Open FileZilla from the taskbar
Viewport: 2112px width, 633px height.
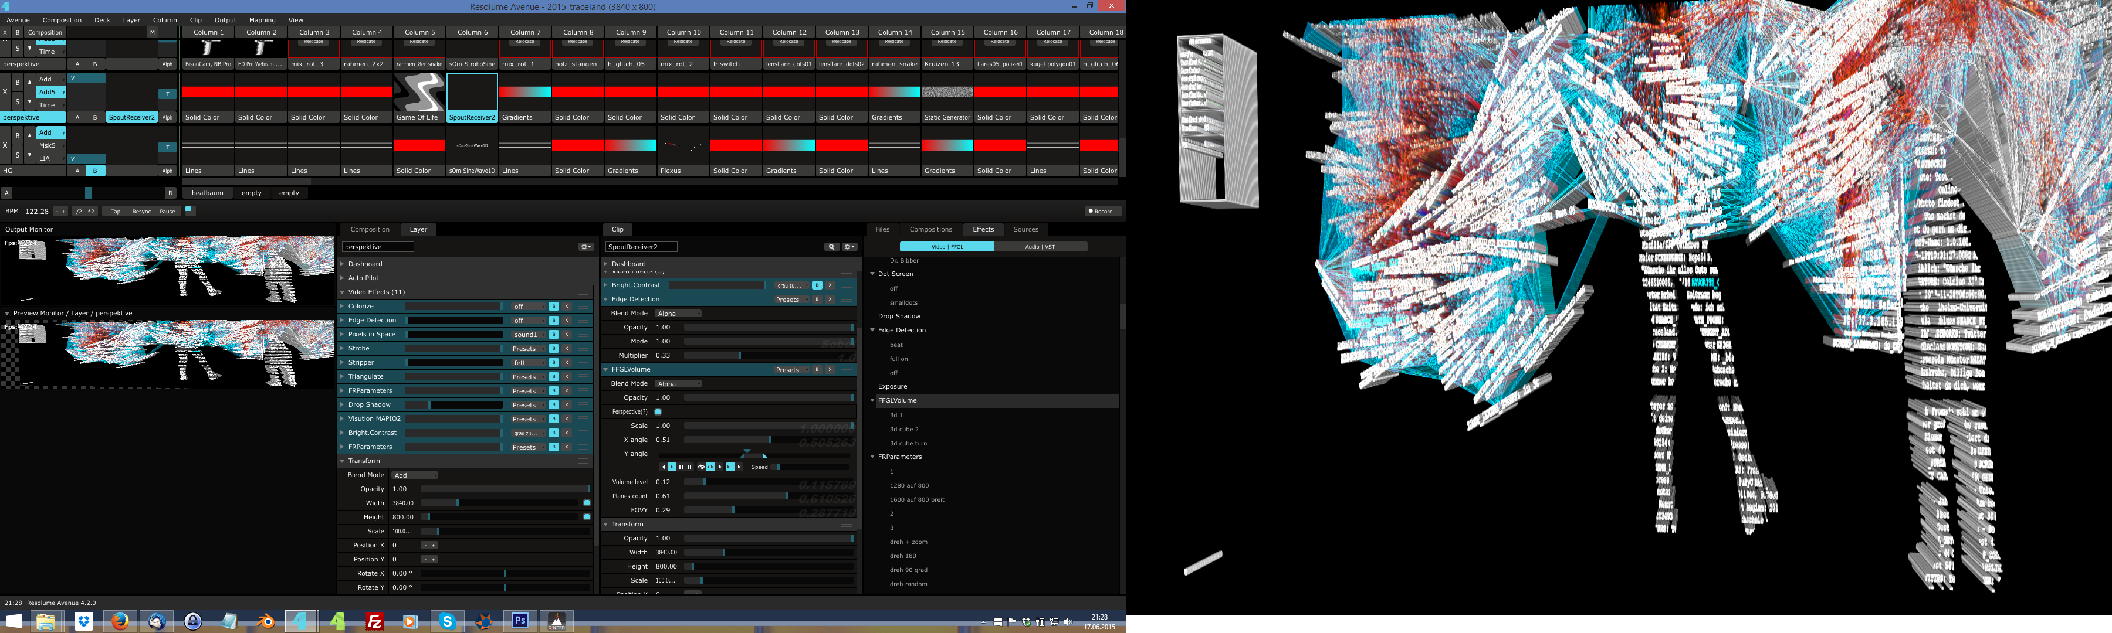pyautogui.click(x=375, y=621)
